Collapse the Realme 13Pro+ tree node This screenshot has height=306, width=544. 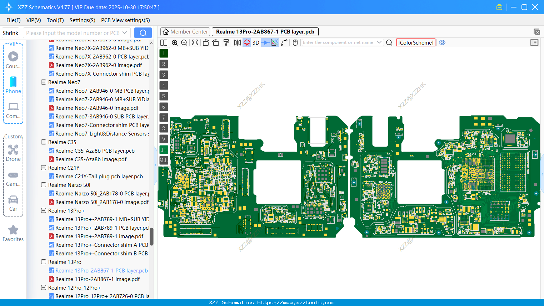[43, 210]
